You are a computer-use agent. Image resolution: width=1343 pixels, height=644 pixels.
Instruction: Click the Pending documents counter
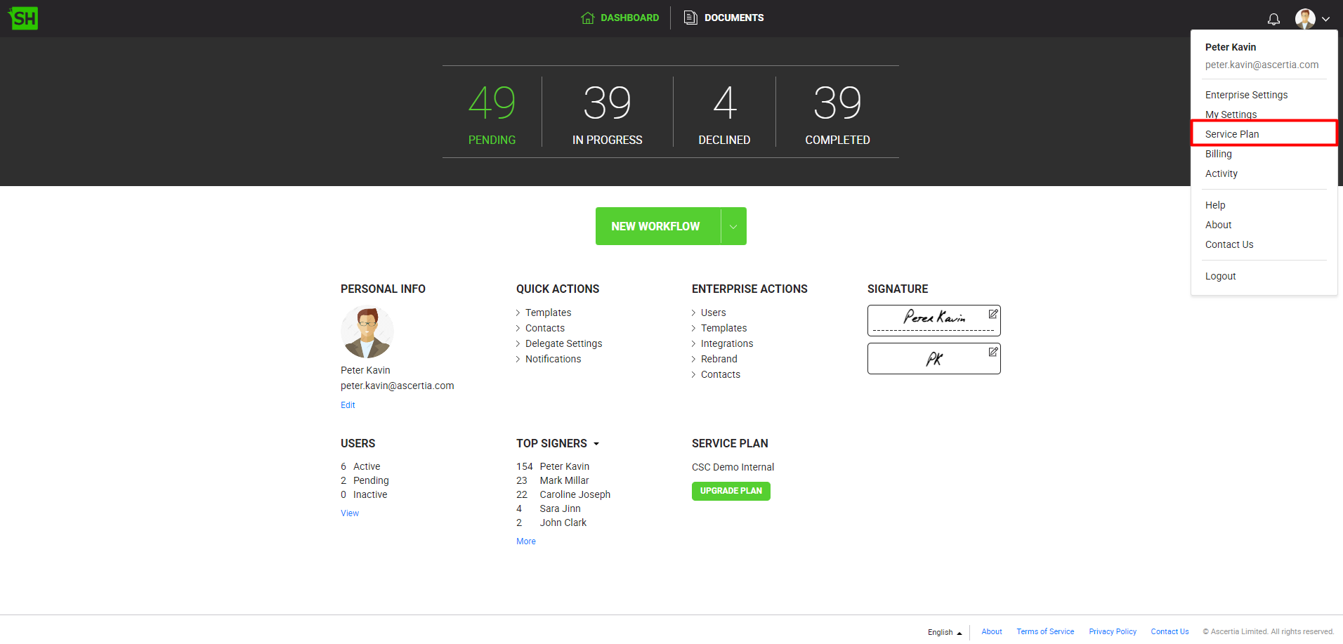pyautogui.click(x=492, y=112)
